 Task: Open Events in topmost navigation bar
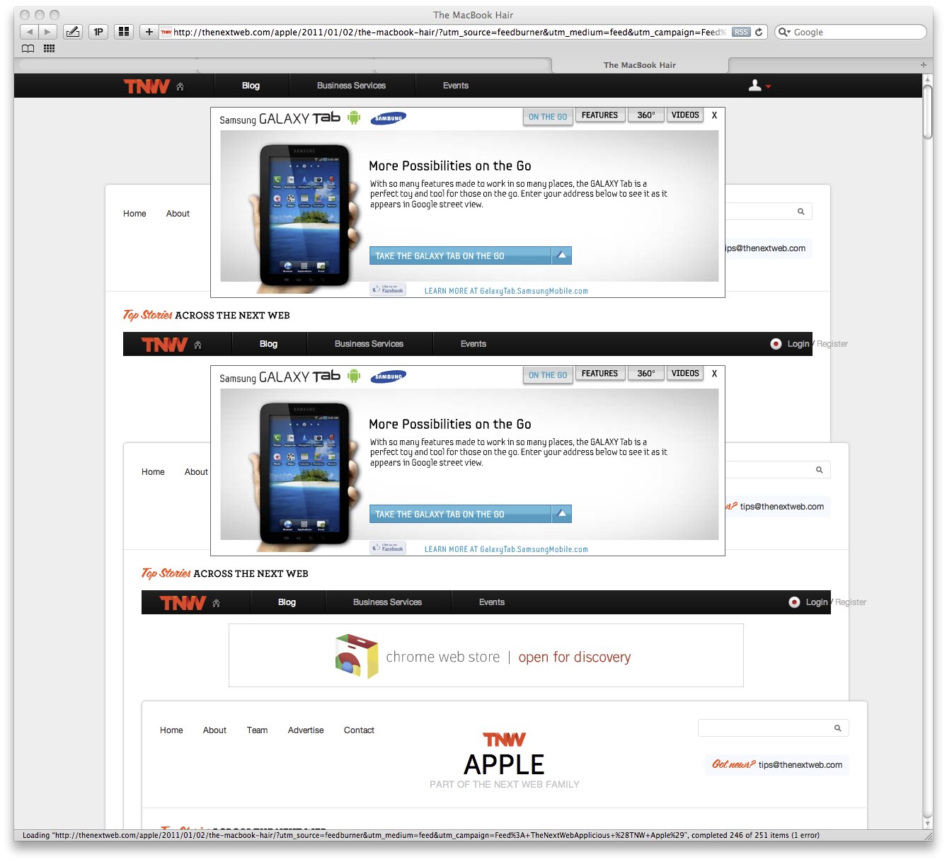(456, 86)
